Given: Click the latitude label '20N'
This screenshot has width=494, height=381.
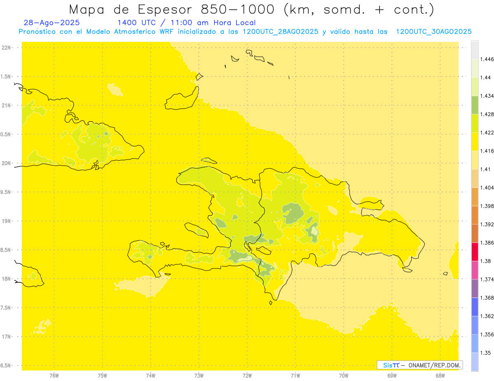Looking at the screenshot, I should click(x=7, y=163).
